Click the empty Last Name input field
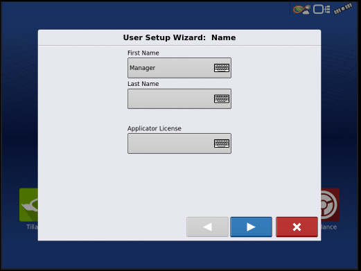The image size is (361, 271). tap(179, 98)
